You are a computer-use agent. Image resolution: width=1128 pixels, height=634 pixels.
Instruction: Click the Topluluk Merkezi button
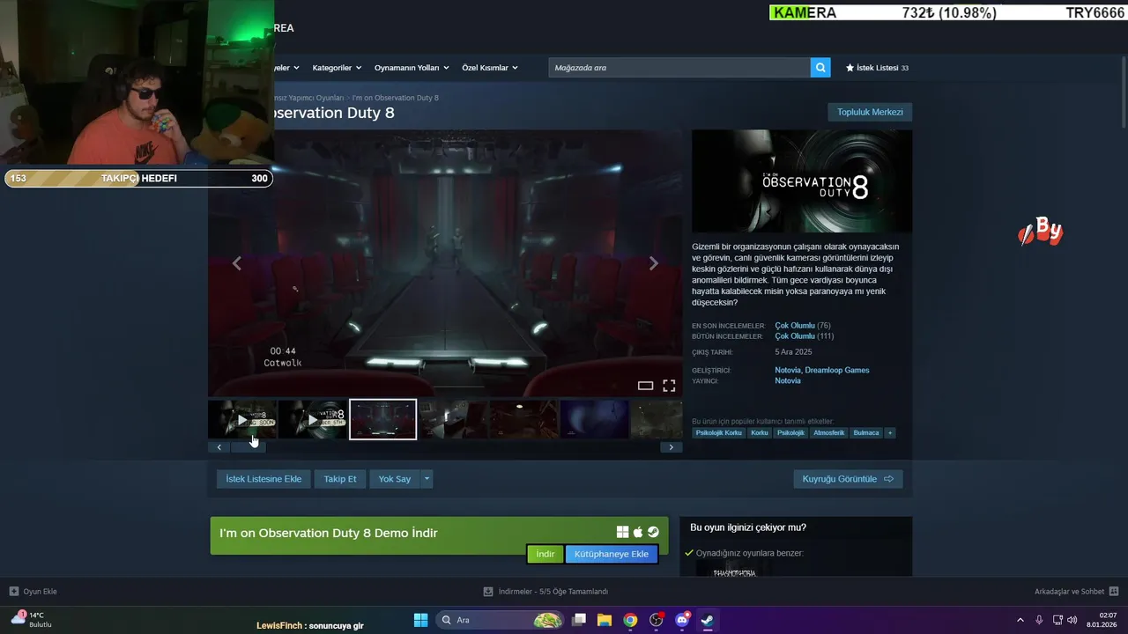870,112
